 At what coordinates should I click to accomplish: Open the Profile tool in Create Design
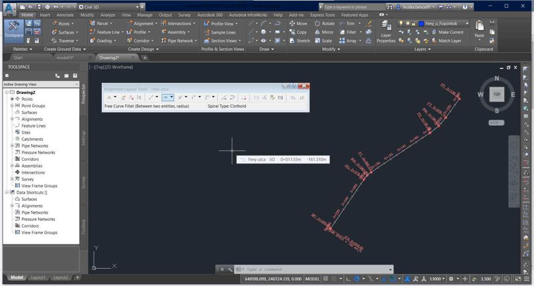(x=139, y=32)
